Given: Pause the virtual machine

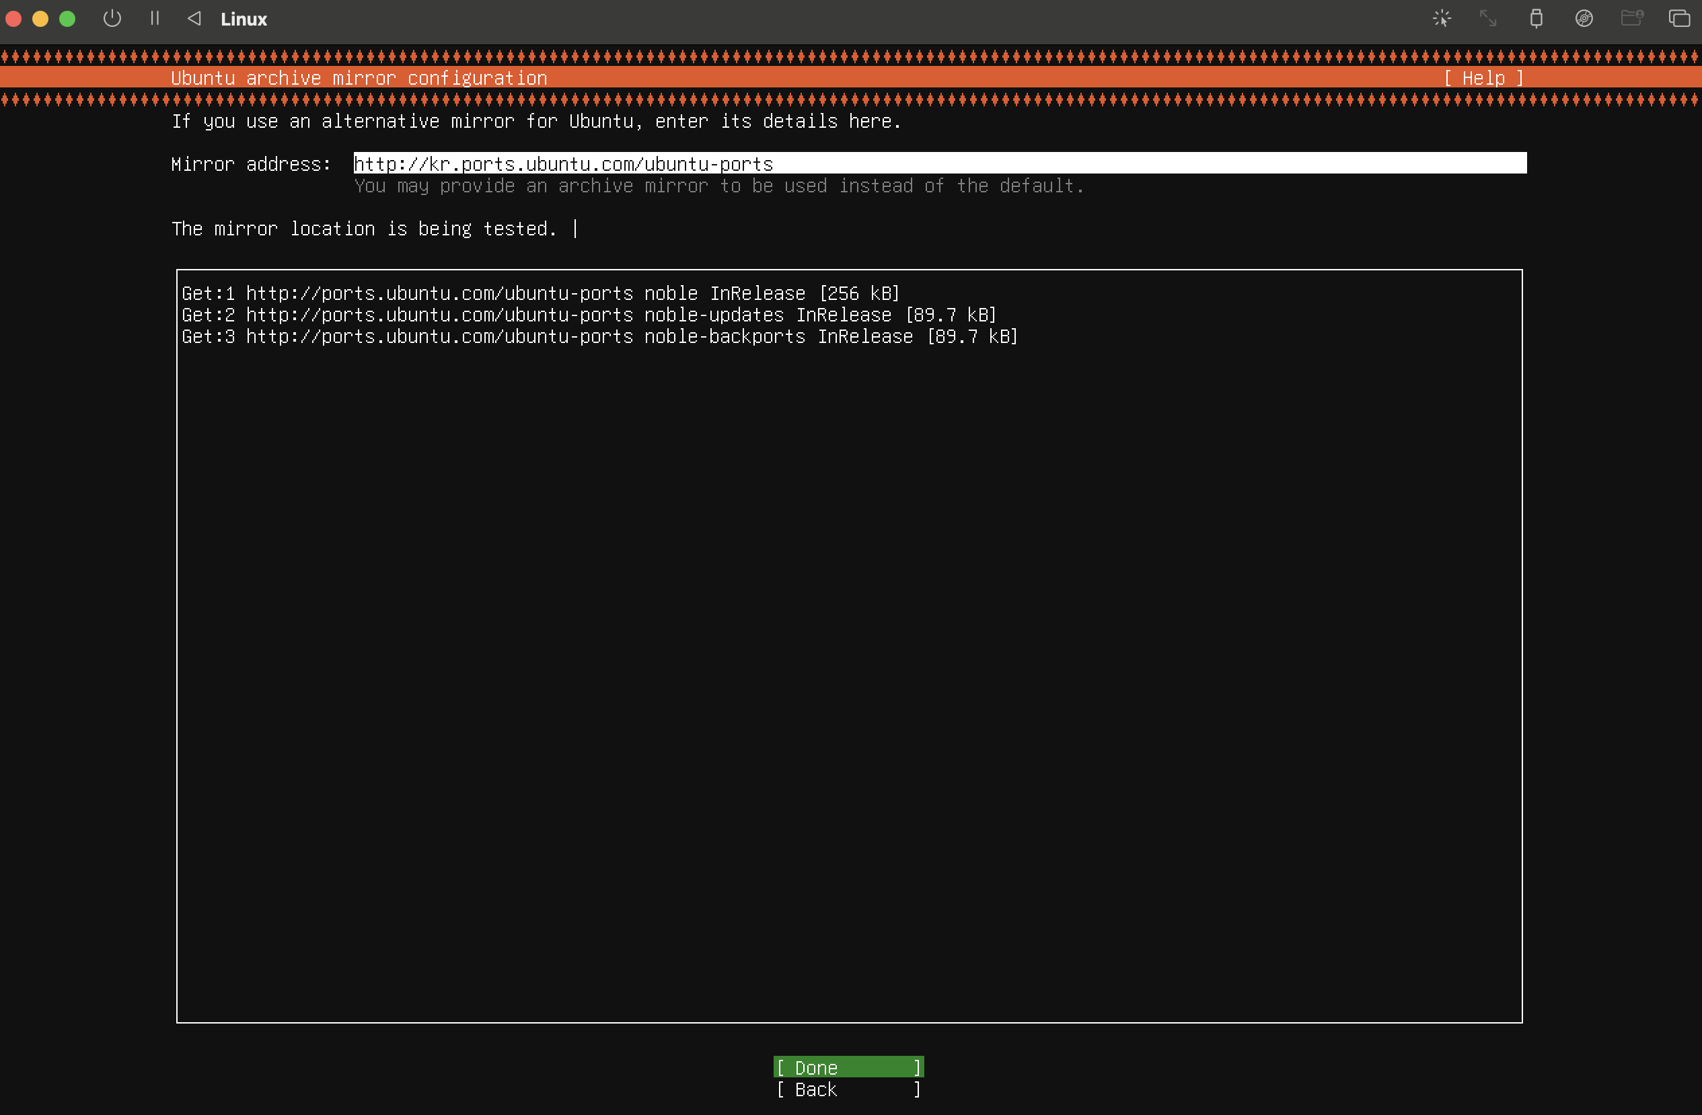Looking at the screenshot, I should tap(155, 19).
